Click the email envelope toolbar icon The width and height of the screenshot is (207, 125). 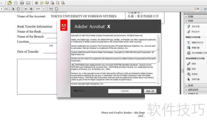click(x=28, y=3)
